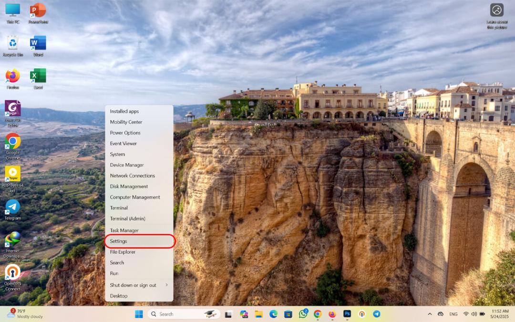
Task: Click Learn about this picture icon
Action: click(497, 16)
